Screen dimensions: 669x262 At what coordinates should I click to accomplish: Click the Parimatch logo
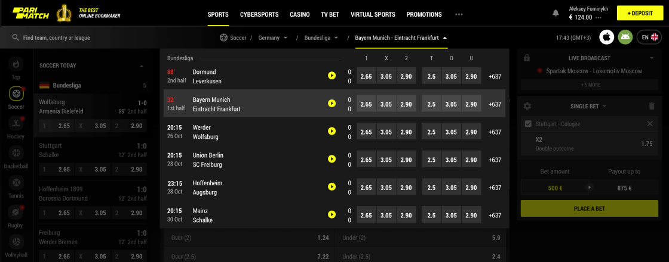[31, 13]
